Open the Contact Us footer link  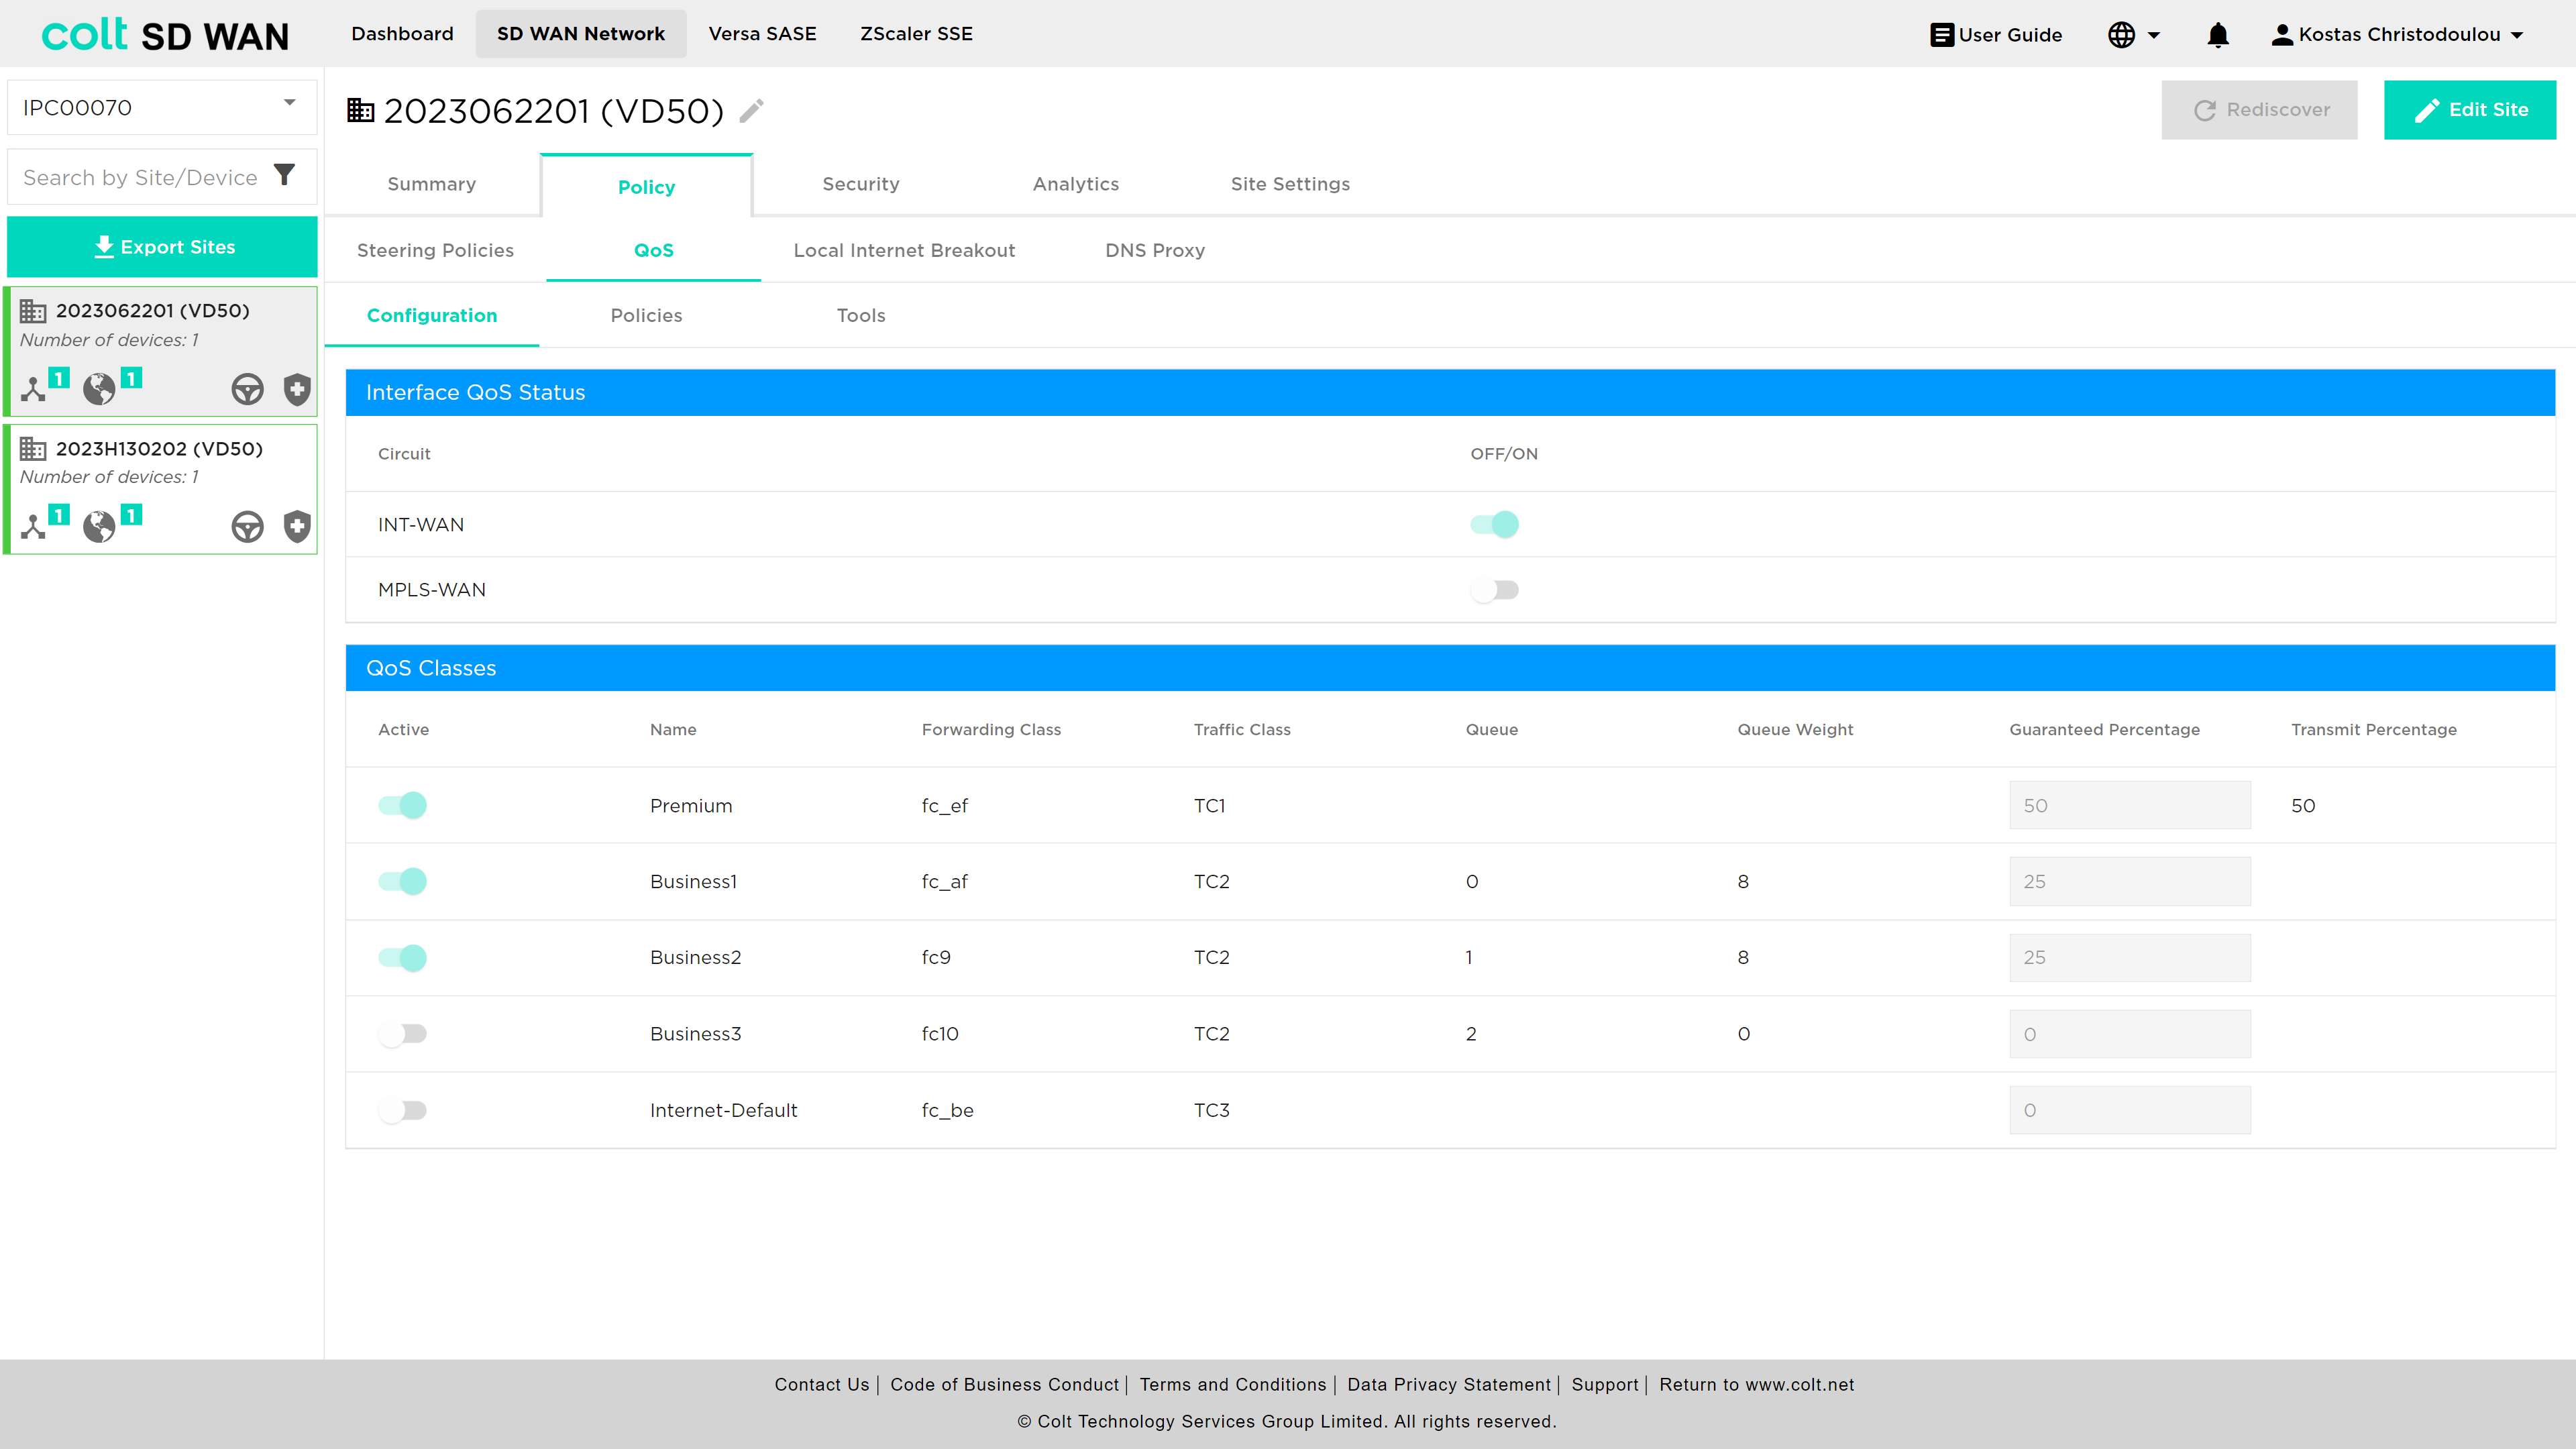coord(822,1385)
